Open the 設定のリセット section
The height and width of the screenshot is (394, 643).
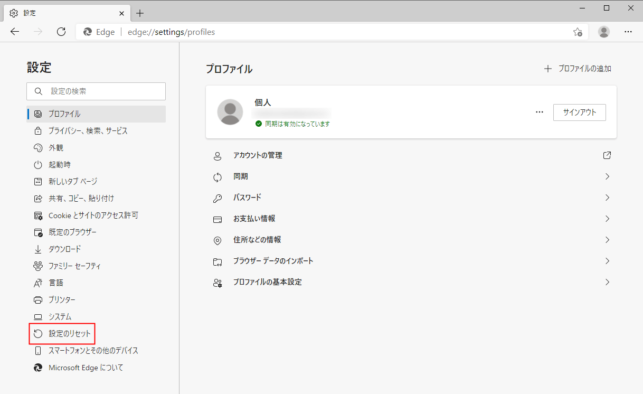tap(96, 334)
